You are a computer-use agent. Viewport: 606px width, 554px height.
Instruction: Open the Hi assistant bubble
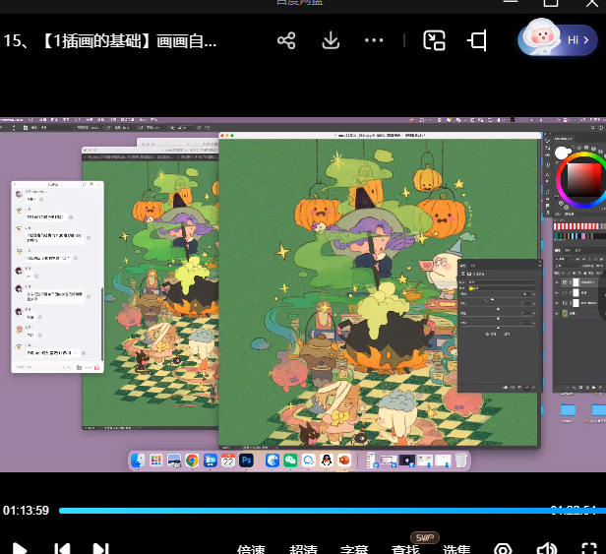(x=558, y=40)
